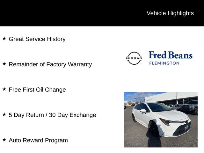This screenshot has width=204, height=153.
Task: Click the Vehicle Highlights heading
Action: point(170,13)
